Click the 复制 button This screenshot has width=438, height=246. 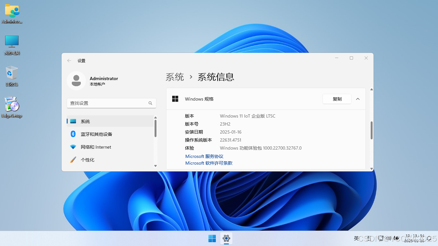[337, 99]
